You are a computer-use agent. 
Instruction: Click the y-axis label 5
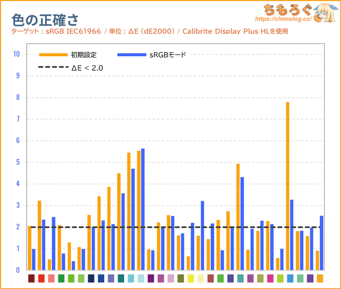[x=17, y=162]
